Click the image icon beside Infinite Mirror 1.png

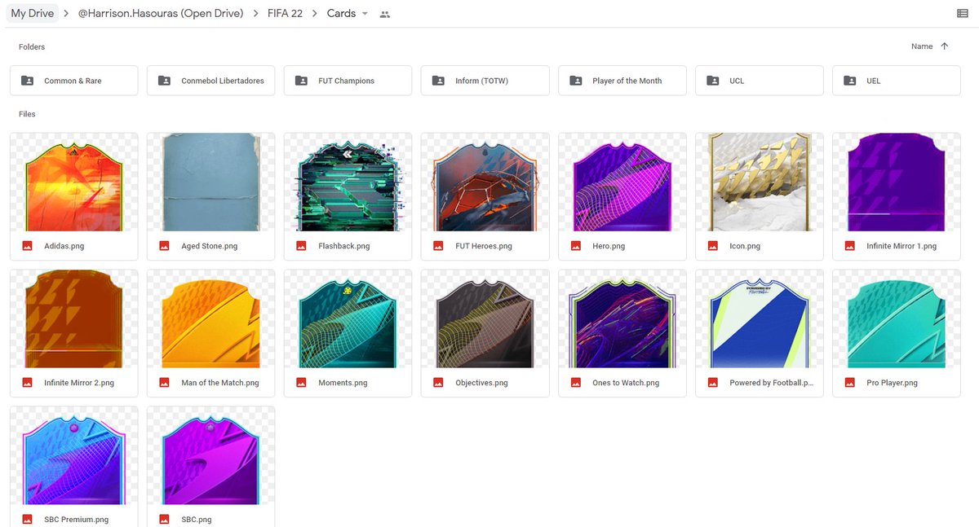[x=849, y=245]
